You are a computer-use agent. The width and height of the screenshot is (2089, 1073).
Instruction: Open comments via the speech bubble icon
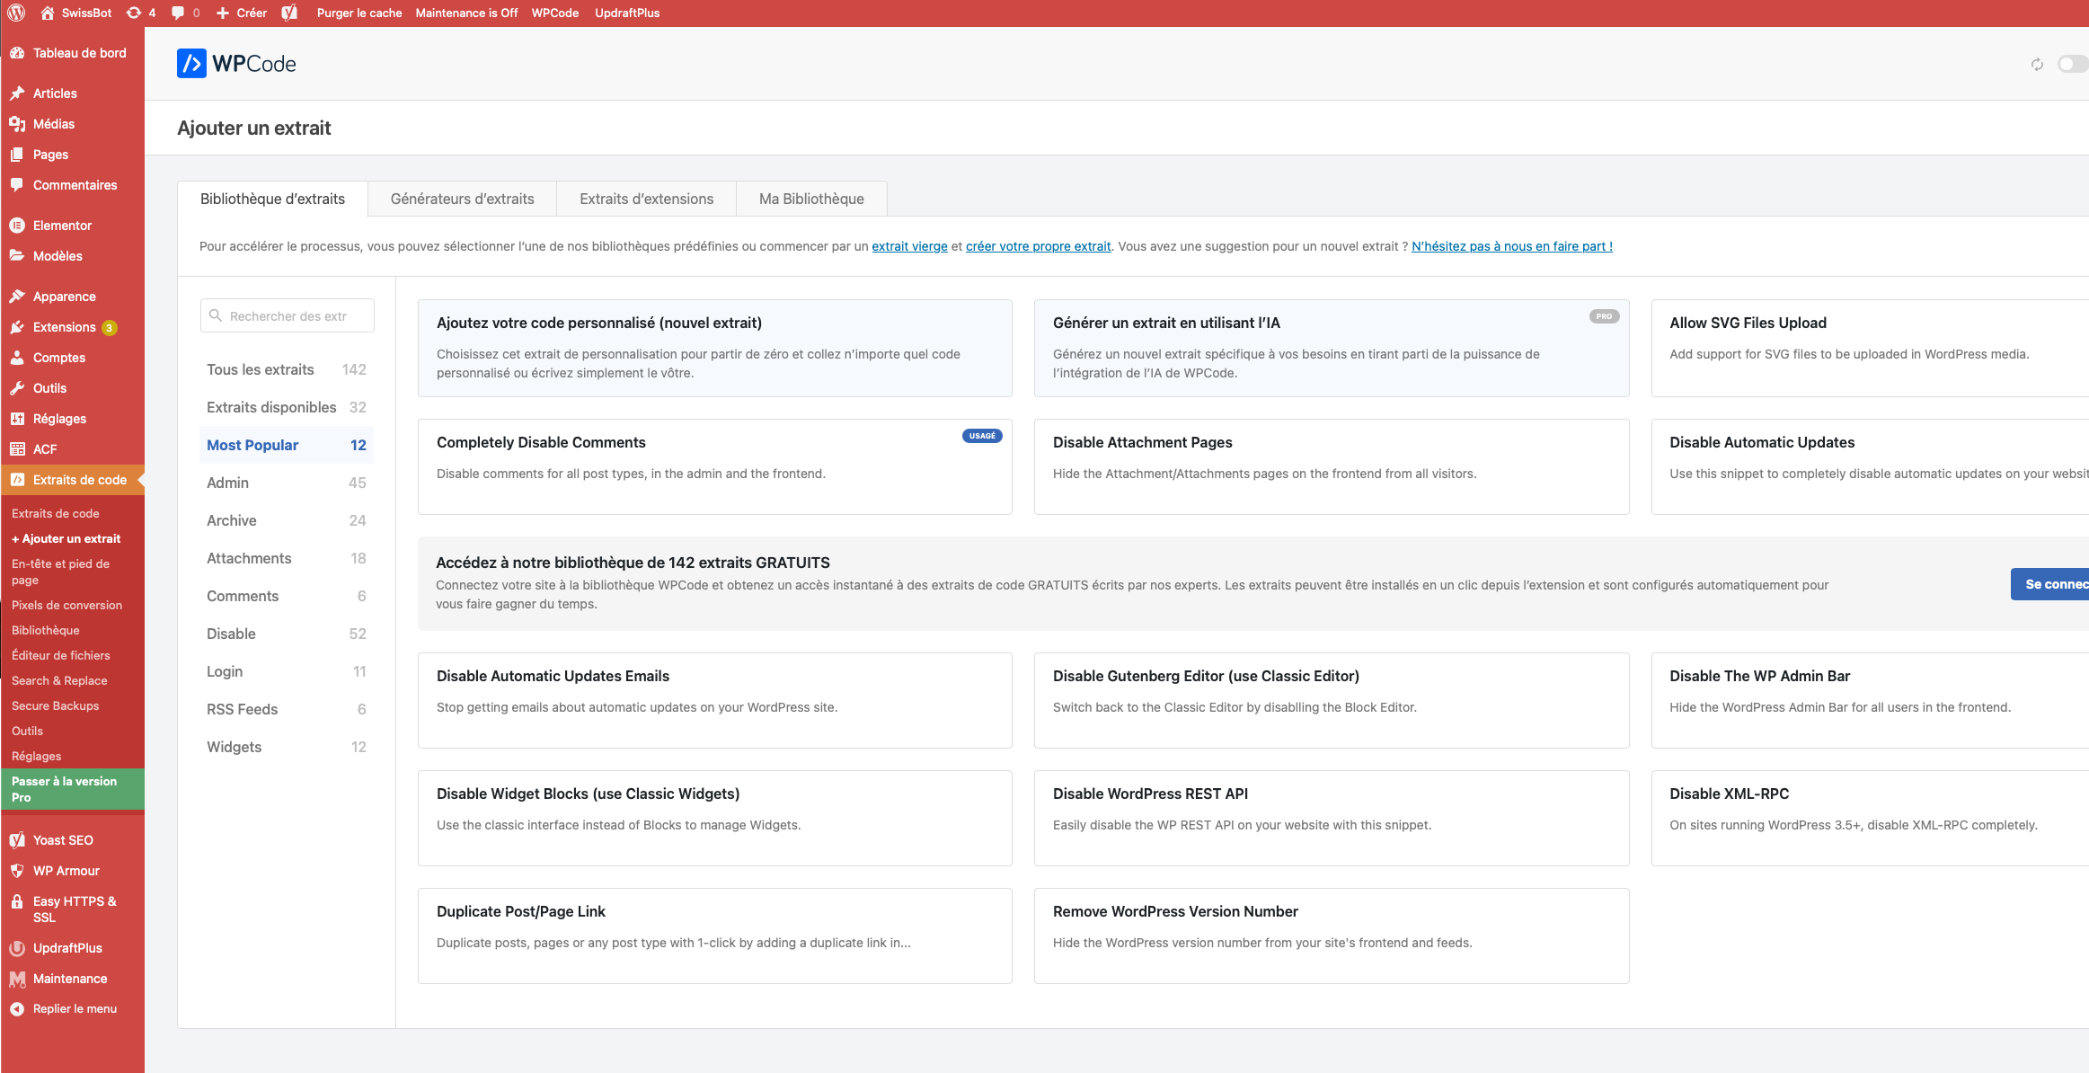[179, 13]
